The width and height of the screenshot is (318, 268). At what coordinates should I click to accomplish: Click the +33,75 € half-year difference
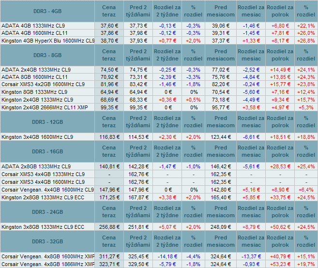(280, 197)
